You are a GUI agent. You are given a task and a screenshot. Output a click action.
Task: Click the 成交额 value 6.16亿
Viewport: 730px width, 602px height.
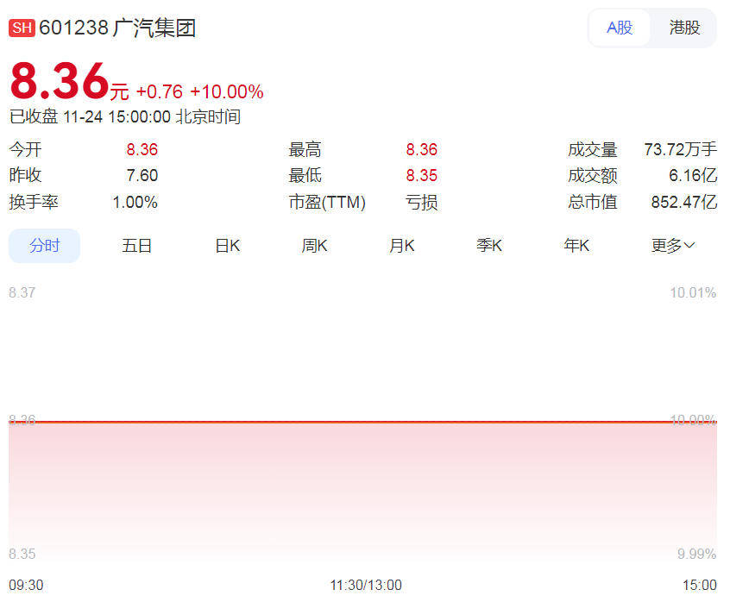tap(693, 175)
